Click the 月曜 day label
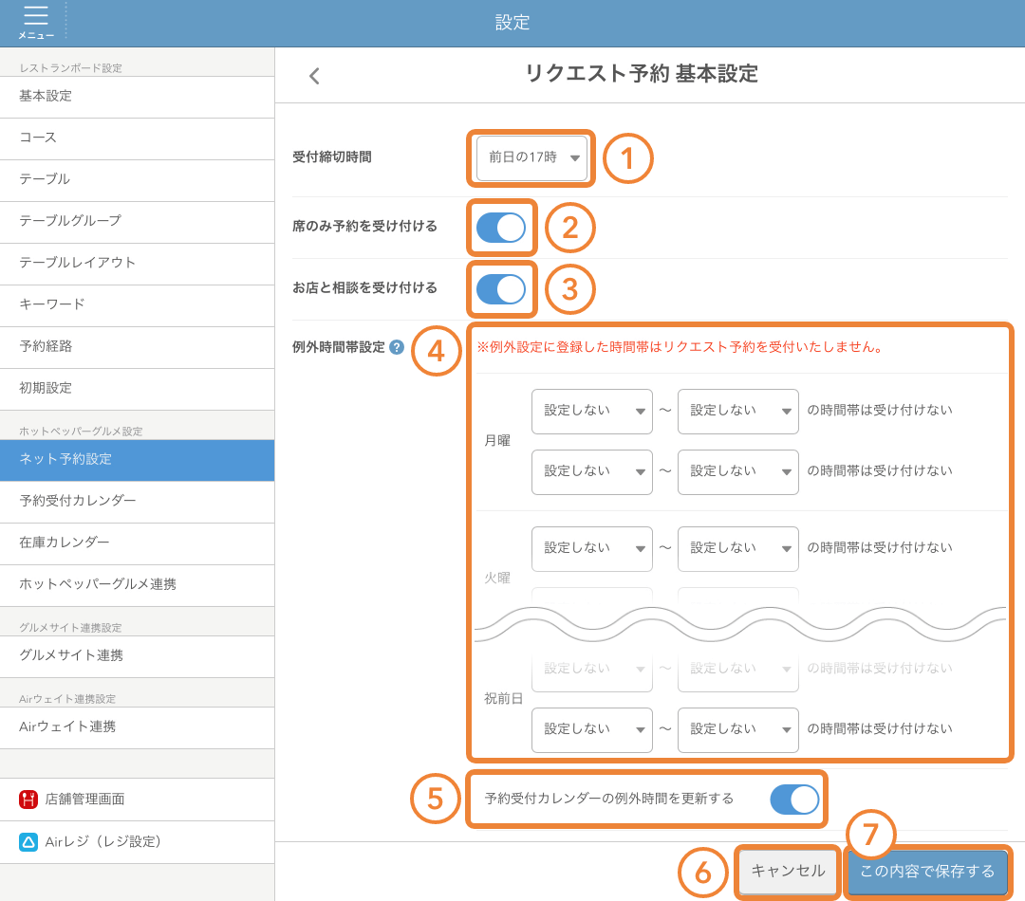 [496, 441]
